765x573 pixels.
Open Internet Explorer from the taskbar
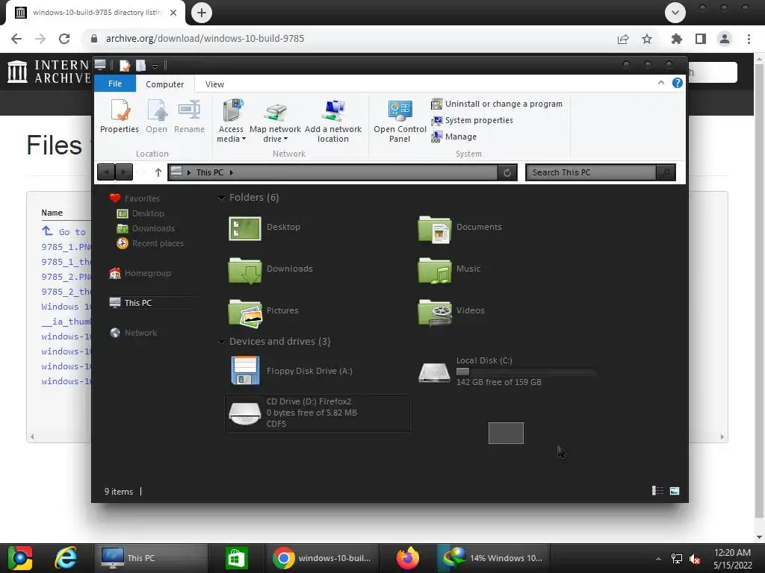[66, 558]
